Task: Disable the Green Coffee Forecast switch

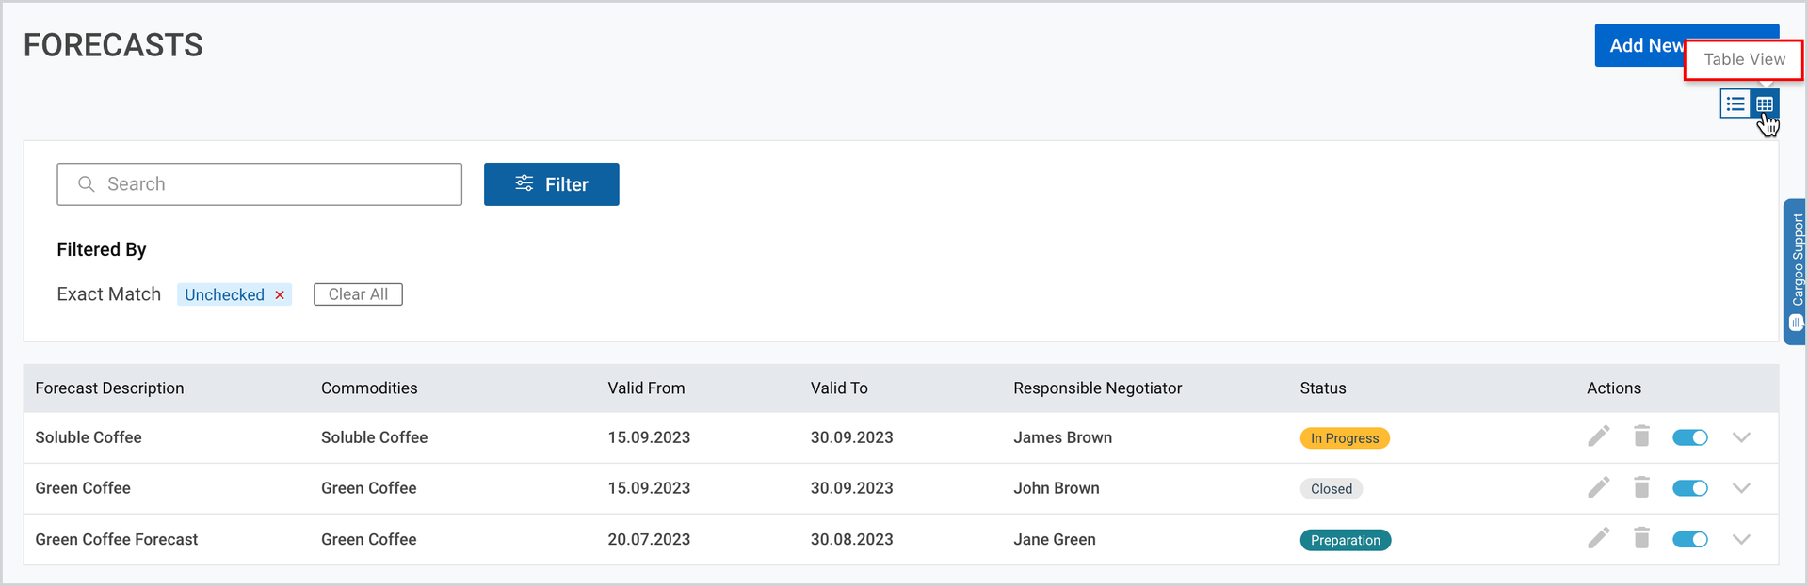Action: tap(1690, 539)
